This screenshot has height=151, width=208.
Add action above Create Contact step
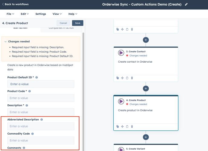(146, 40)
